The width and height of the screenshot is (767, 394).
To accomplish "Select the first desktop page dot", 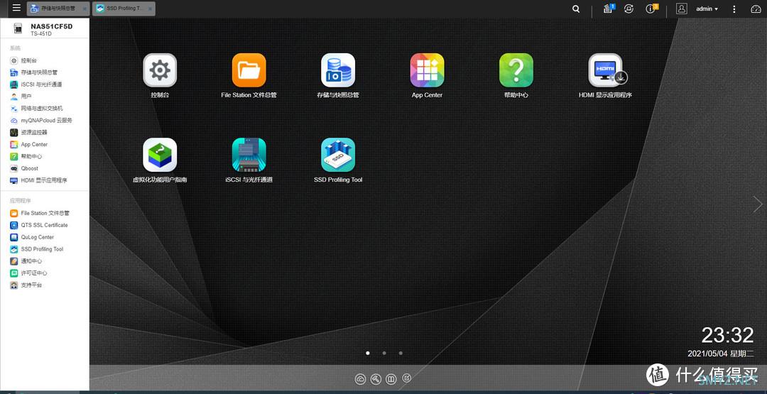I will (368, 352).
